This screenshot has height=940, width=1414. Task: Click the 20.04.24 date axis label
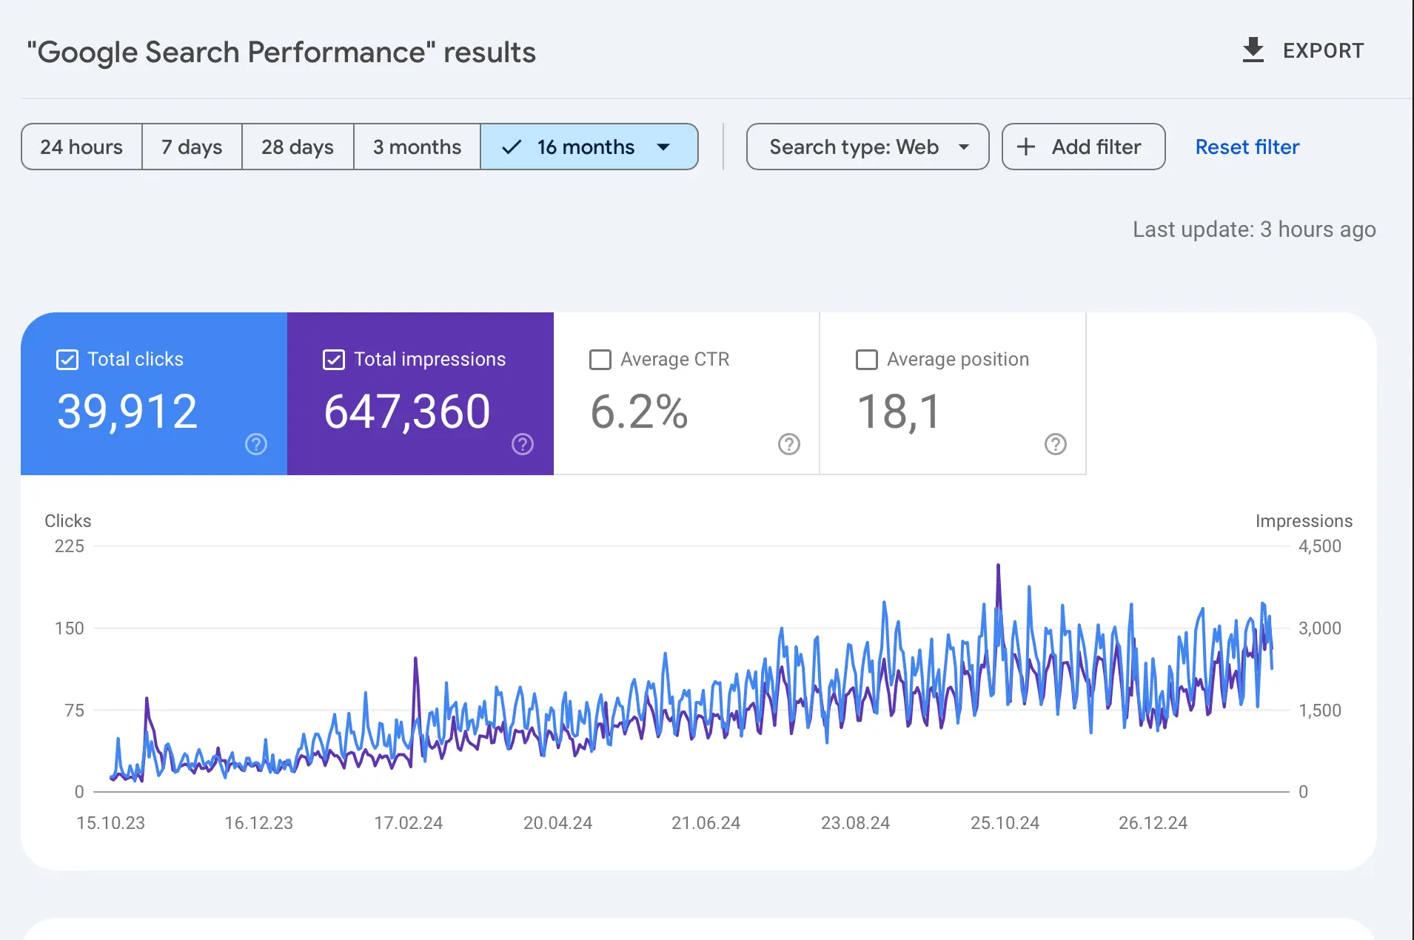pos(558,823)
